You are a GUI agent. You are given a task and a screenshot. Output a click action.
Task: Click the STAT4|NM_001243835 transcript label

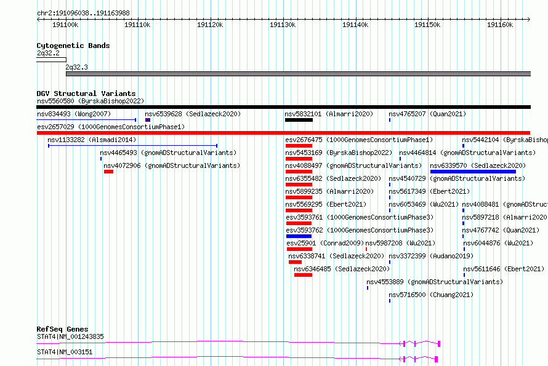coord(70,337)
